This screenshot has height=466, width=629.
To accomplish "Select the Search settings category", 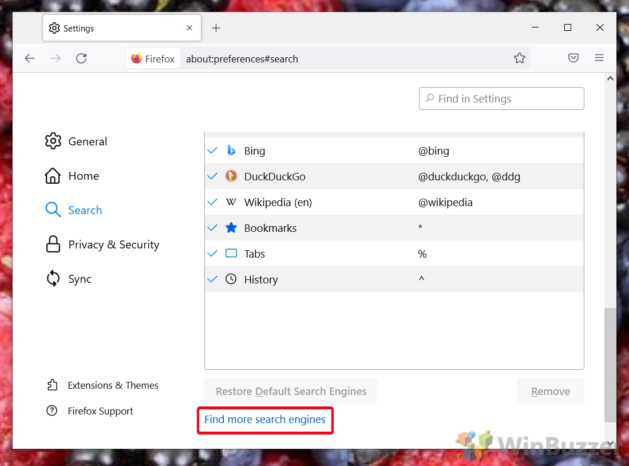I will (x=73, y=210).
